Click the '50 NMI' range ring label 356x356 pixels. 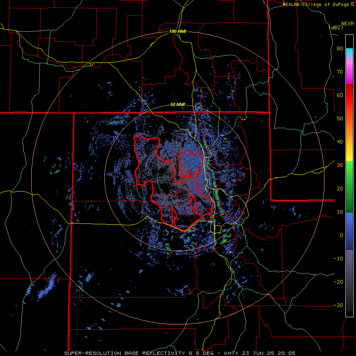click(178, 105)
